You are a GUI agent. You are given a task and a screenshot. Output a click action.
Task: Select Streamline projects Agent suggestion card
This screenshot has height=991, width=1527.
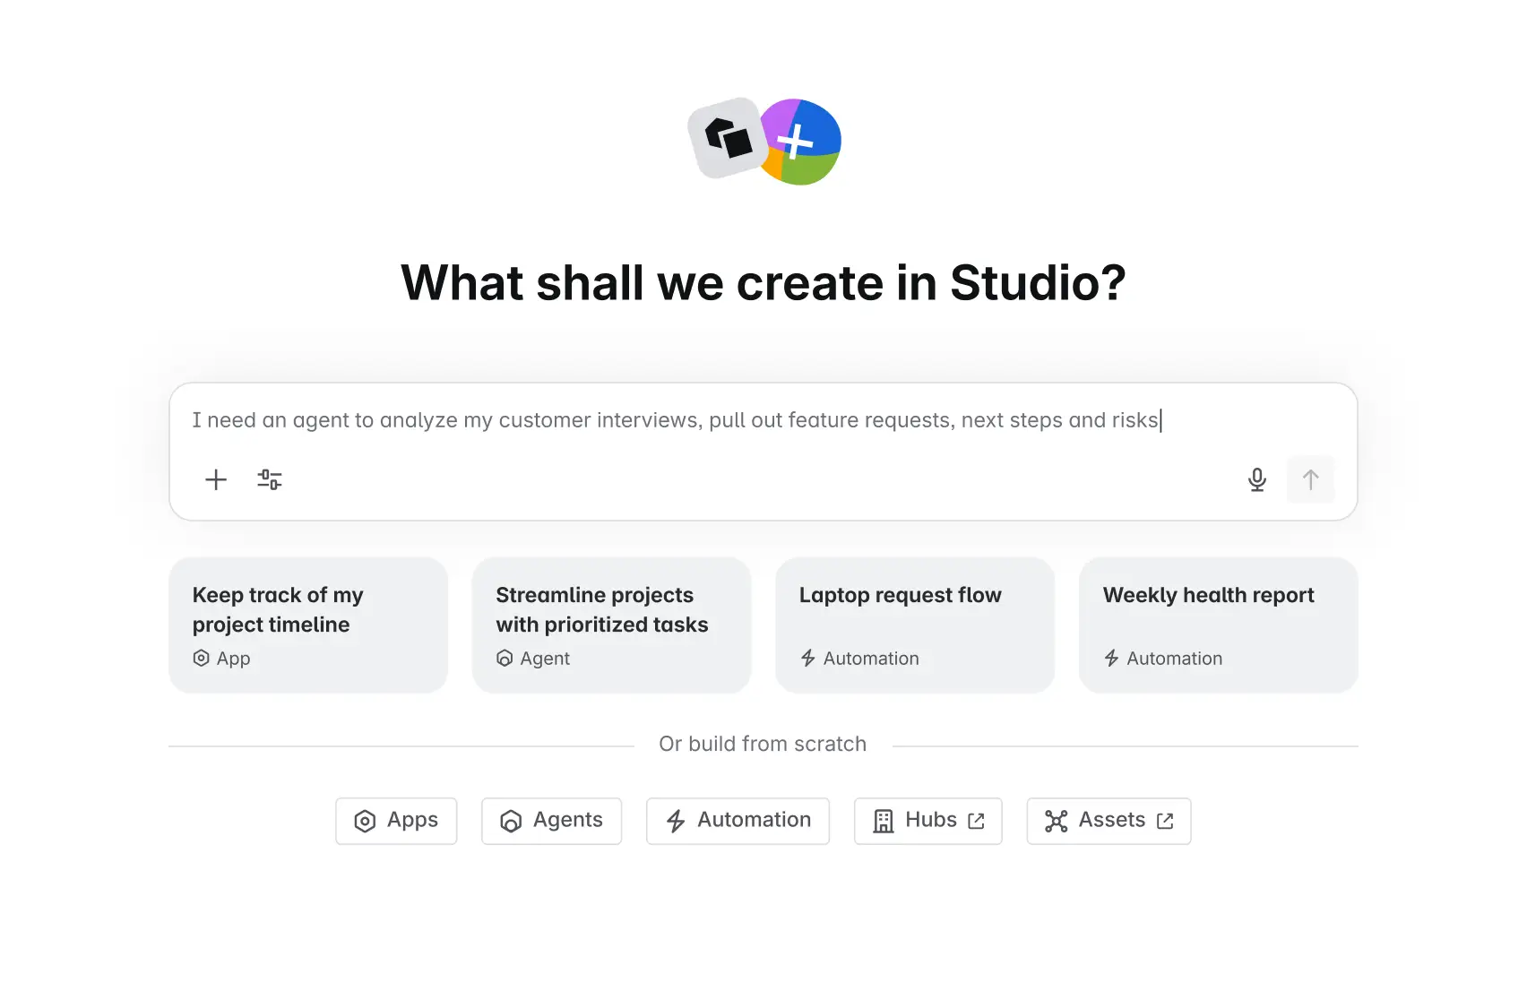click(611, 625)
